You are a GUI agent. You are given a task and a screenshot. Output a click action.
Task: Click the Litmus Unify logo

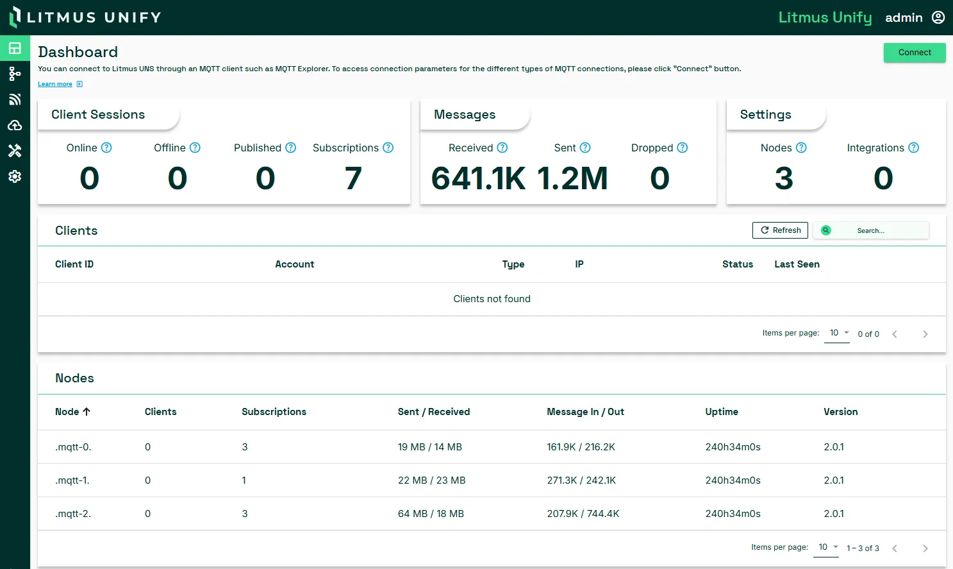85,17
